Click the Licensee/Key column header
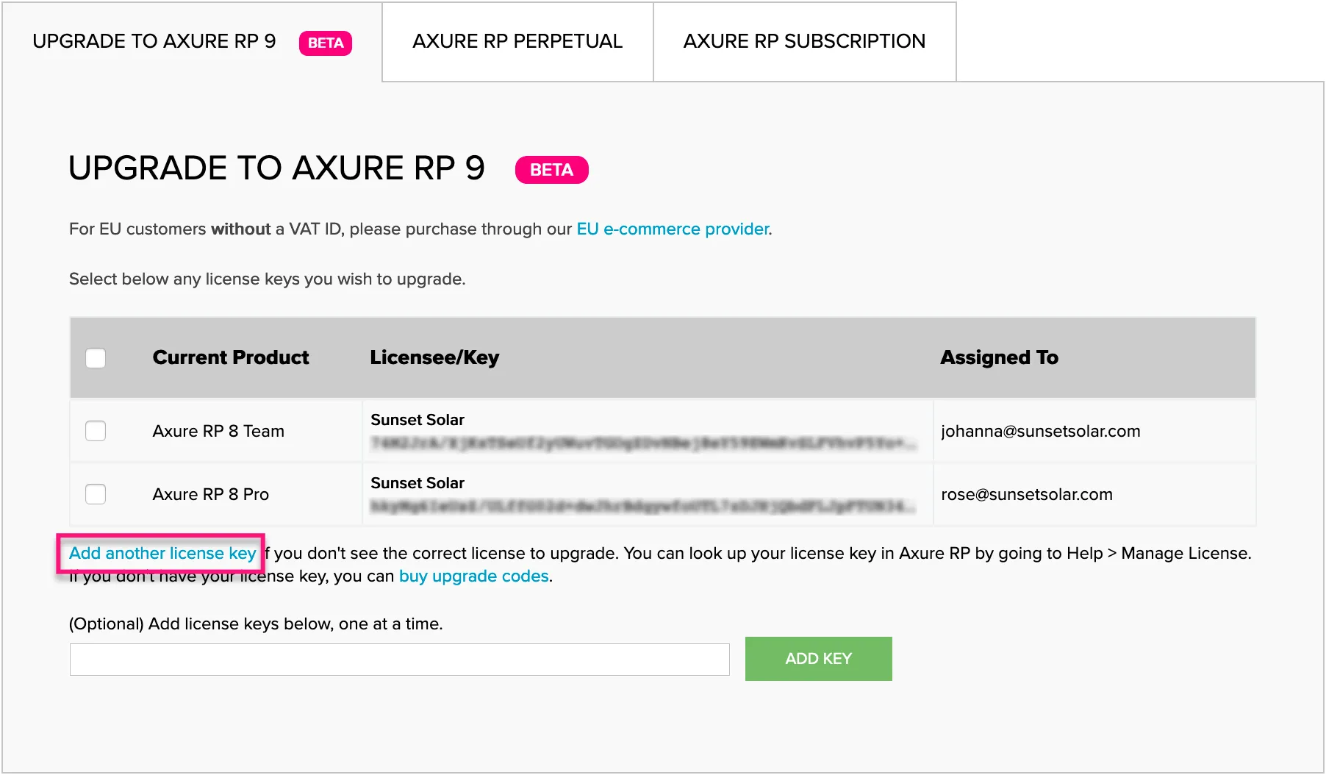This screenshot has height=775, width=1326. tap(434, 357)
